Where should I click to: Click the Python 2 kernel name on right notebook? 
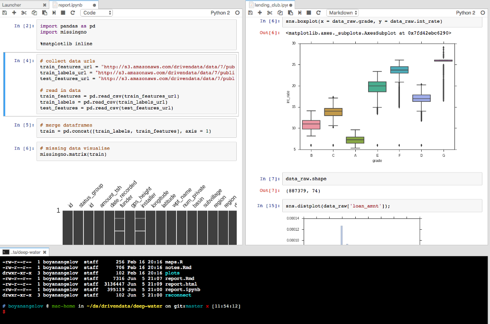[x=465, y=13]
